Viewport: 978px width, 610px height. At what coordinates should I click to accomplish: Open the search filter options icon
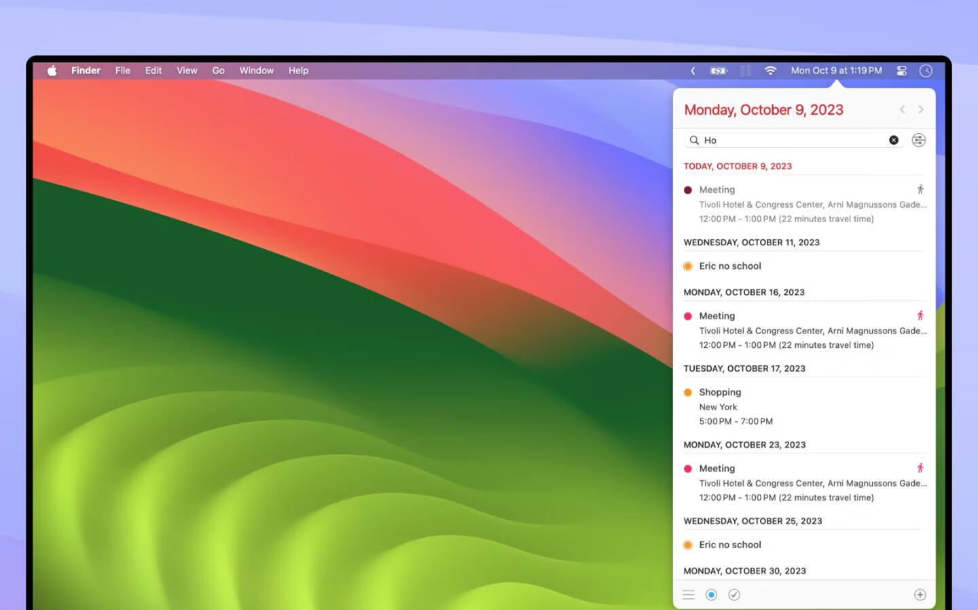(x=918, y=140)
